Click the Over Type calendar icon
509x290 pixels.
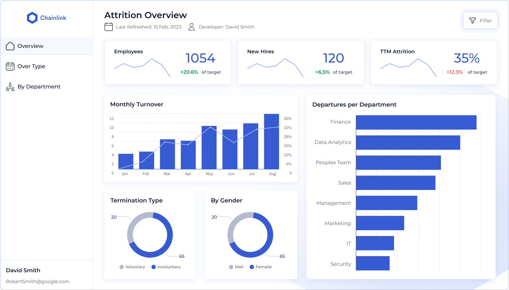click(x=10, y=66)
